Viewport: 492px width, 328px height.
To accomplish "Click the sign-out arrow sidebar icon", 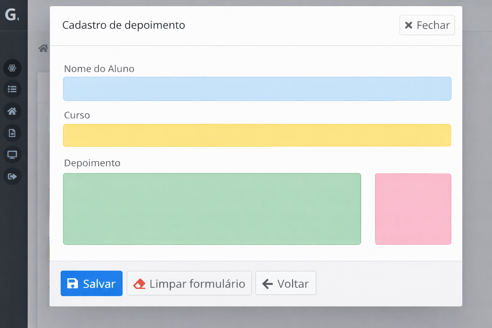I will point(12,176).
